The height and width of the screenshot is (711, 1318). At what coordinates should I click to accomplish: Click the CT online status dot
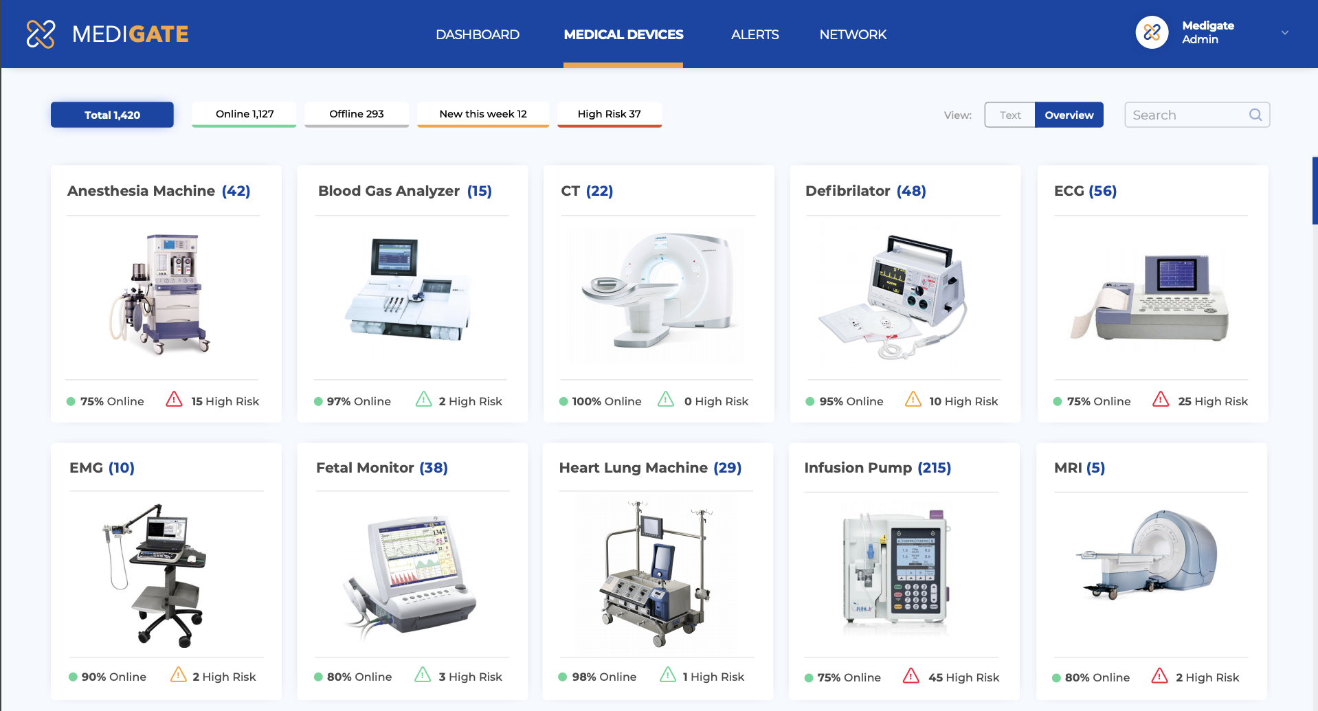(563, 402)
